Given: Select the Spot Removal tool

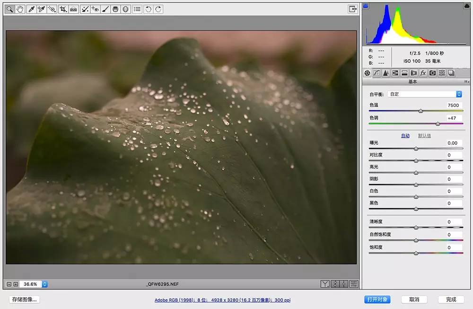Looking at the screenshot, I should [85, 9].
